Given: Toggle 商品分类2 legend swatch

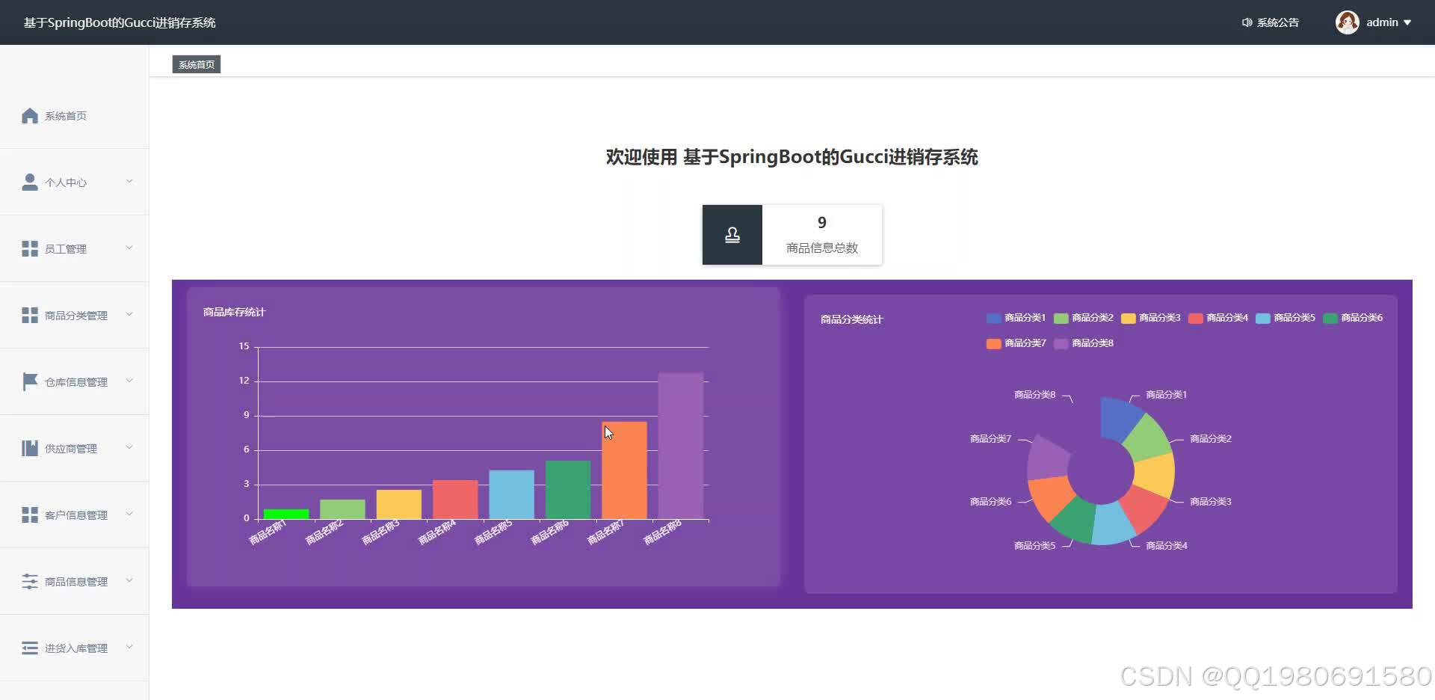Looking at the screenshot, I should (x=1061, y=319).
